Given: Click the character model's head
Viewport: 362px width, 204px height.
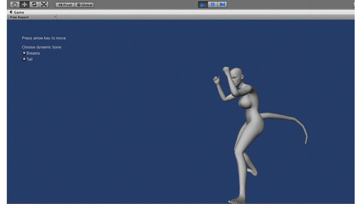Looking at the screenshot, I should point(236,76).
